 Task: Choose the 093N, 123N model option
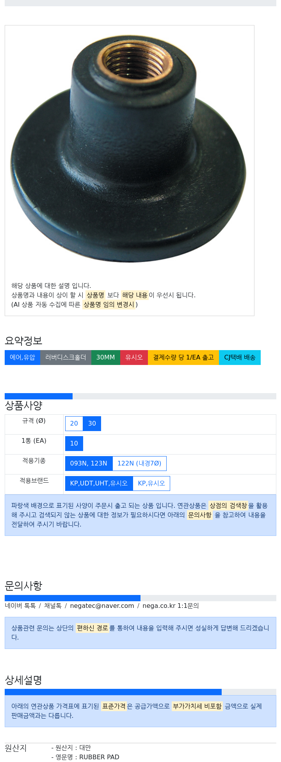point(89,464)
